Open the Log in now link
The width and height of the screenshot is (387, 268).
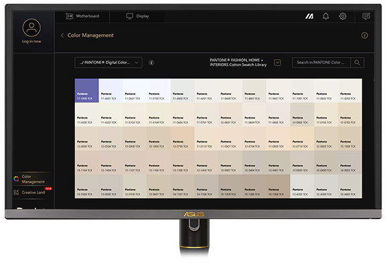click(31, 42)
